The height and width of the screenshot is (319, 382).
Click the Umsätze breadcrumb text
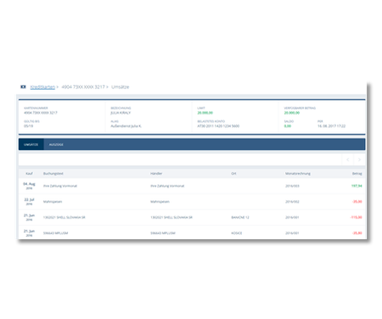121,87
